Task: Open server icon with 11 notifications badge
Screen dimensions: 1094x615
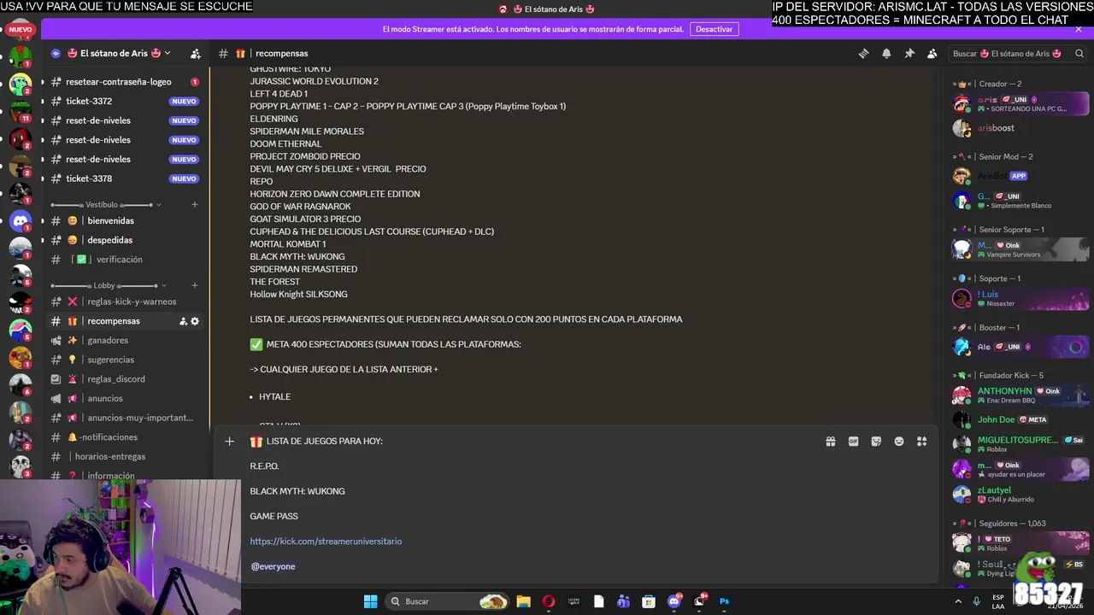Action: (x=21, y=112)
